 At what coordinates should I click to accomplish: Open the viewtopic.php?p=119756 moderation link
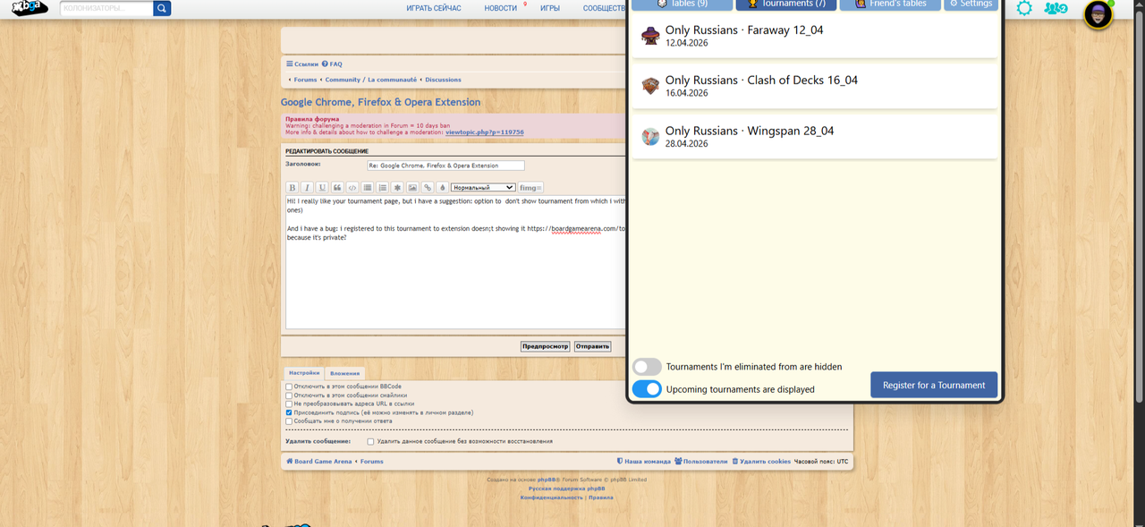click(484, 132)
